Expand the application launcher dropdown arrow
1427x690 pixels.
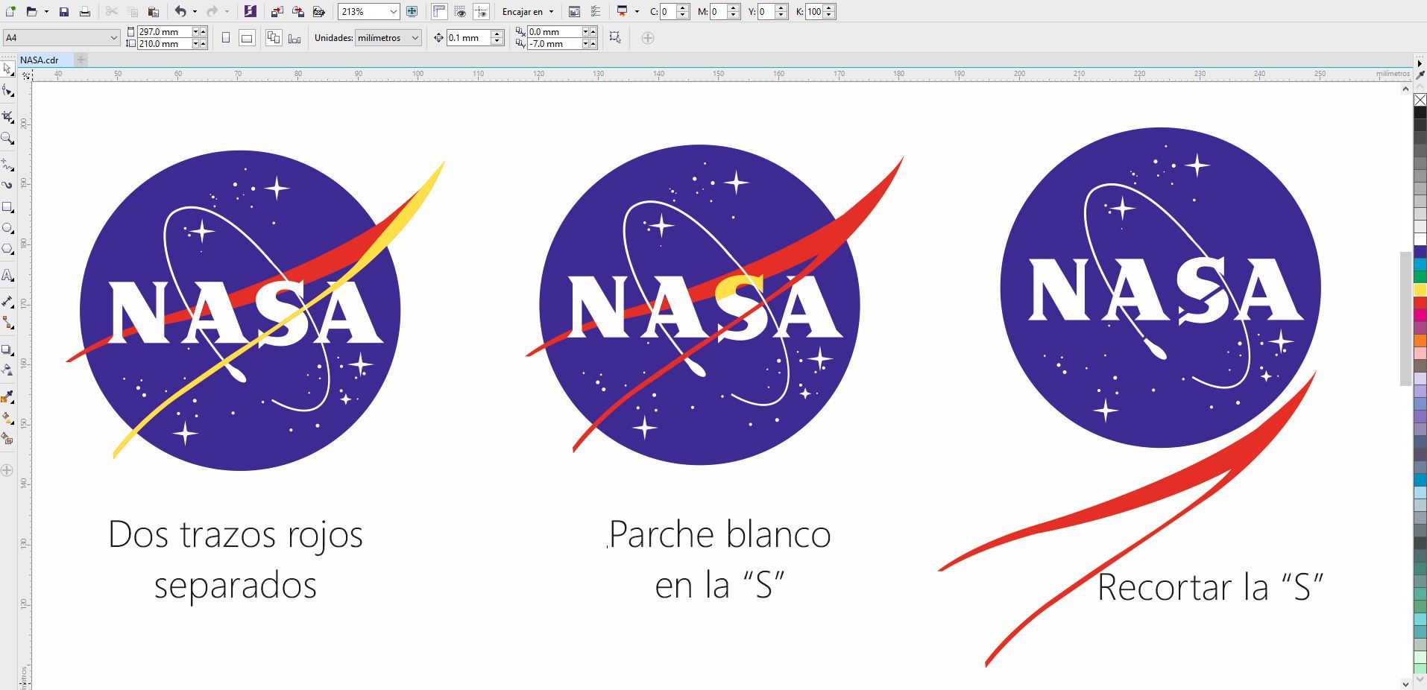(637, 11)
